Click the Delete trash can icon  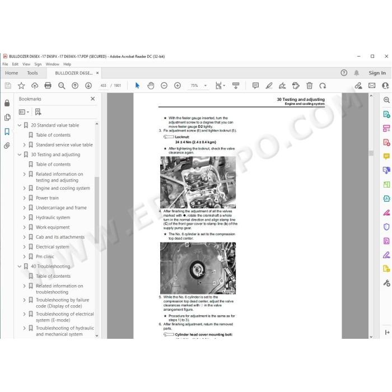click(x=310, y=86)
